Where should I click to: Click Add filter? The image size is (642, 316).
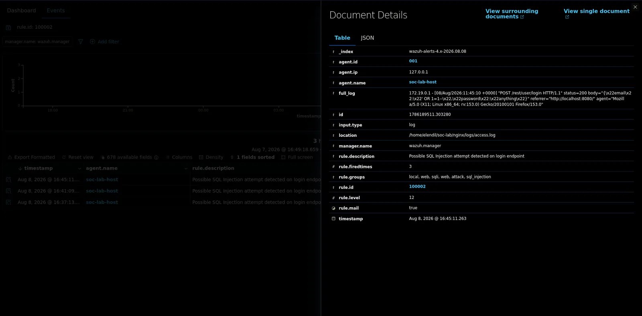click(104, 42)
